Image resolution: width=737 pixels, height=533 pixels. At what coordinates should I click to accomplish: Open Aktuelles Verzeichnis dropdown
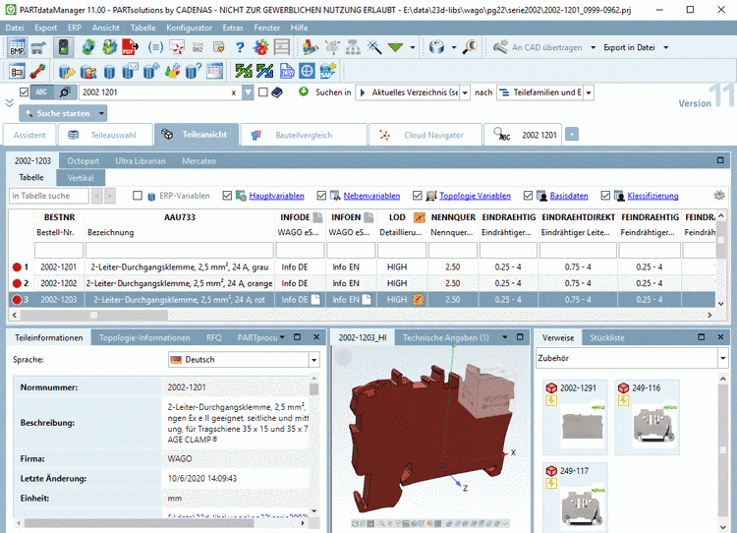pyautogui.click(x=465, y=92)
